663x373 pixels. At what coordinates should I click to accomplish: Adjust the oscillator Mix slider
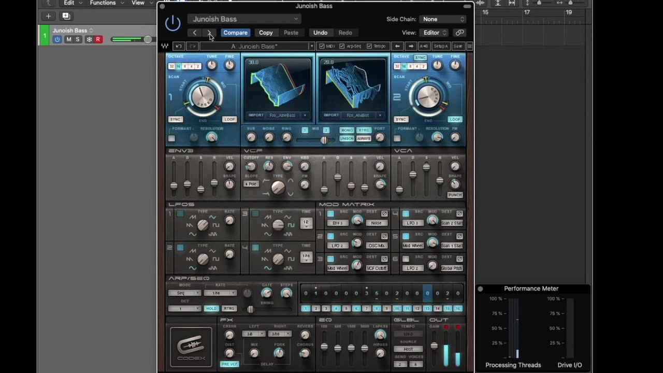point(324,140)
